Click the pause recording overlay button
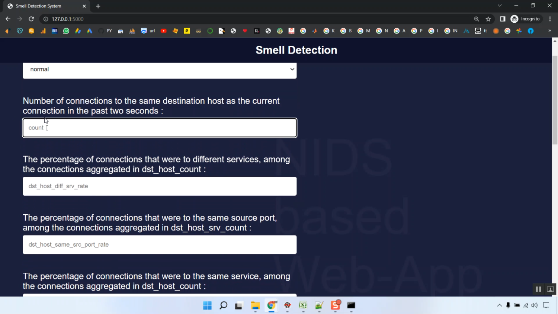 [538, 289]
